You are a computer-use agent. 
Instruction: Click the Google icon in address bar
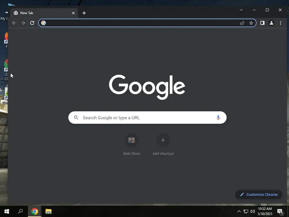pyautogui.click(x=43, y=23)
